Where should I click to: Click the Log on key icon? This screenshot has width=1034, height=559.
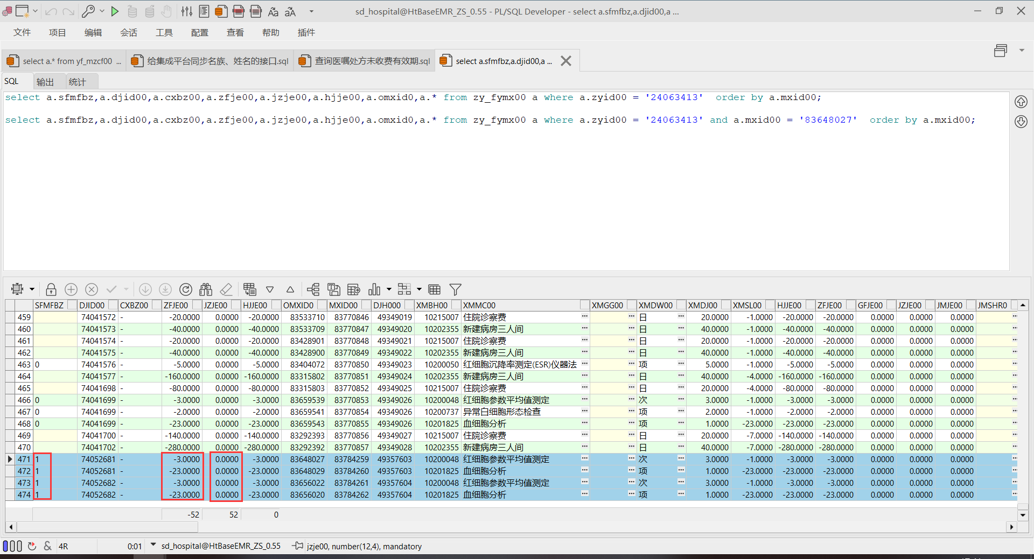[x=88, y=11]
